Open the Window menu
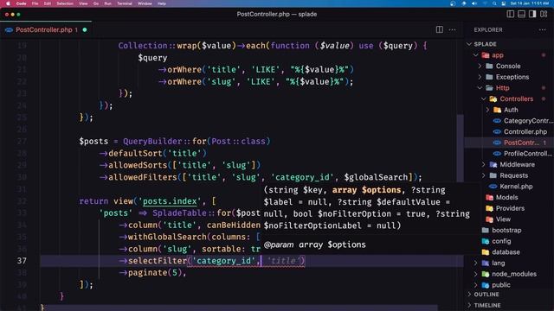554x311 pixels. (145, 3)
